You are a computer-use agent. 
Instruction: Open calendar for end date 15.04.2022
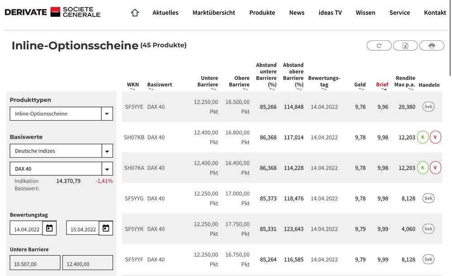pyautogui.click(x=105, y=228)
